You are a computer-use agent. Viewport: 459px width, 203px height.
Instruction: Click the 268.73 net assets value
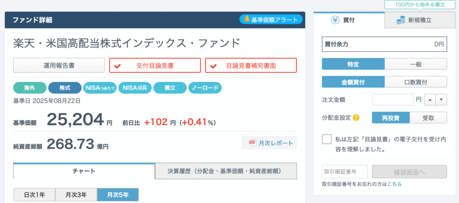click(x=70, y=144)
